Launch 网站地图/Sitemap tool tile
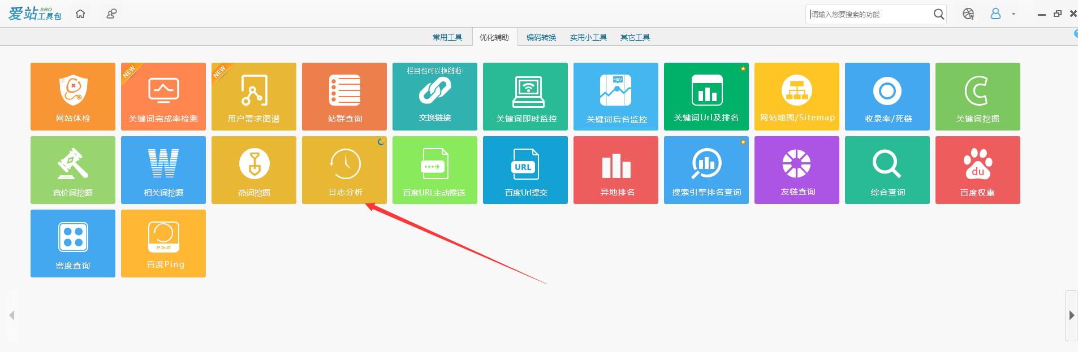 (797, 97)
